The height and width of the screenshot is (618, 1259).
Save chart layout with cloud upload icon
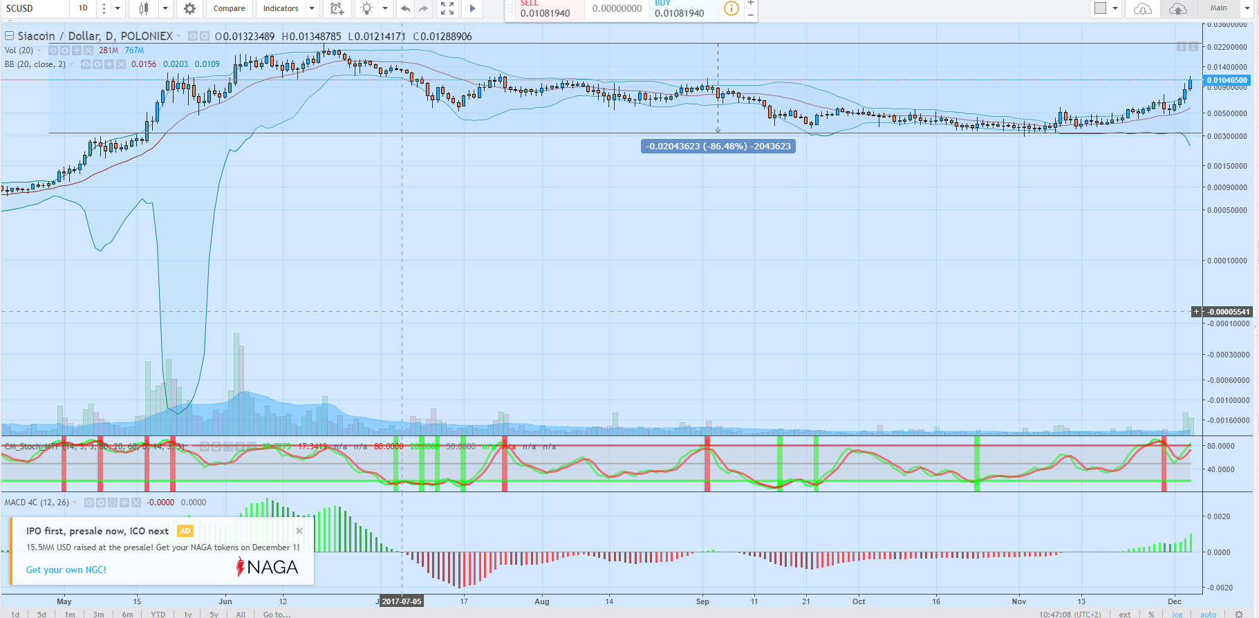[1177, 8]
